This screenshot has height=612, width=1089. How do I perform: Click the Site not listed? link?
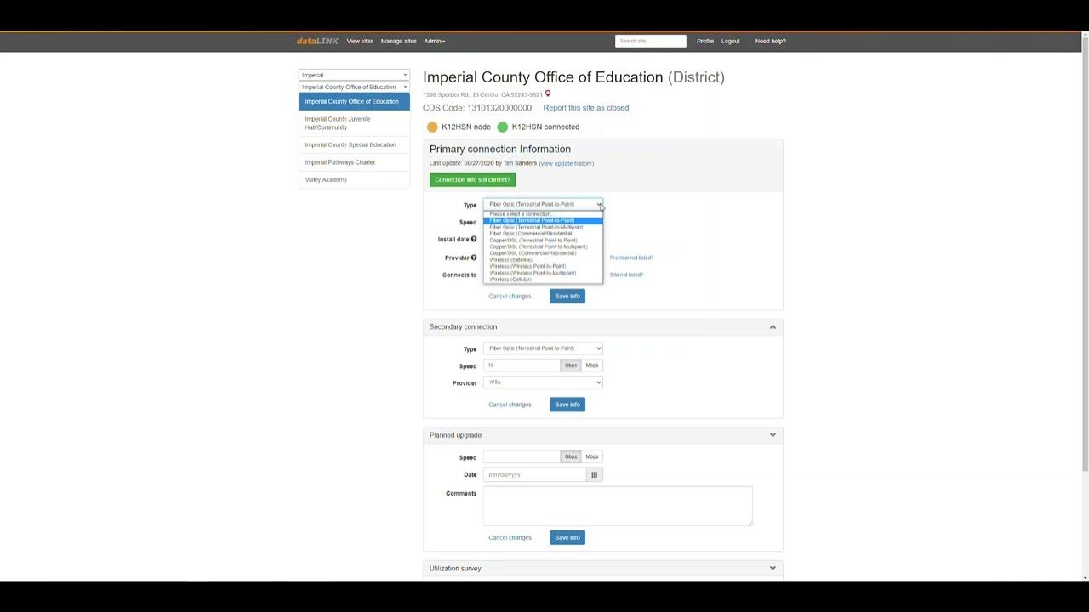click(626, 275)
